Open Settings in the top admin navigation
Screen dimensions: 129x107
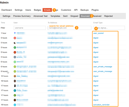click(x=19, y=10)
